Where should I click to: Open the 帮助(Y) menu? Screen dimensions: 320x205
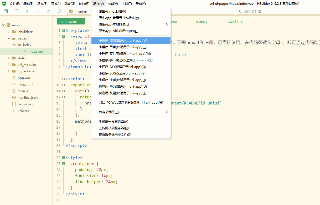(141, 4)
